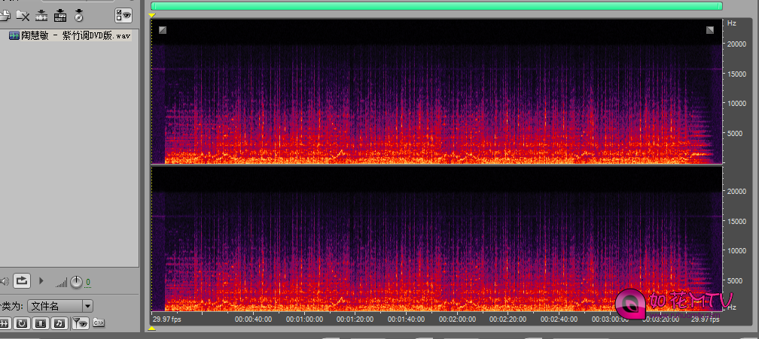This screenshot has height=339, width=759.
Task: Click the gray corner handle at spectrogram top-right
Action: click(x=709, y=30)
